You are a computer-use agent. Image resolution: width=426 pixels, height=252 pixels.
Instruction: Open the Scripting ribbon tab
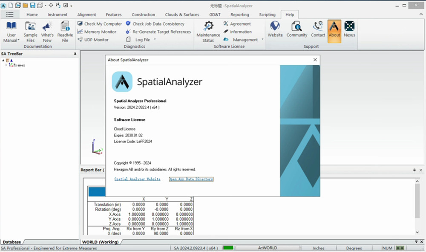point(267,14)
